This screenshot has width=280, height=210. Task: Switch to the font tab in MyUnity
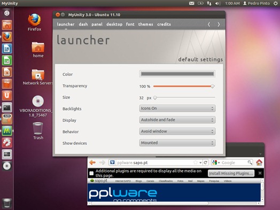click(x=130, y=24)
